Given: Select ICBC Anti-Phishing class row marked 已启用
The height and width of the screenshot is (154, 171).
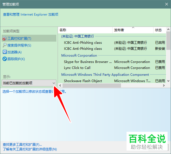Looking at the screenshot, I should [x=112, y=43].
